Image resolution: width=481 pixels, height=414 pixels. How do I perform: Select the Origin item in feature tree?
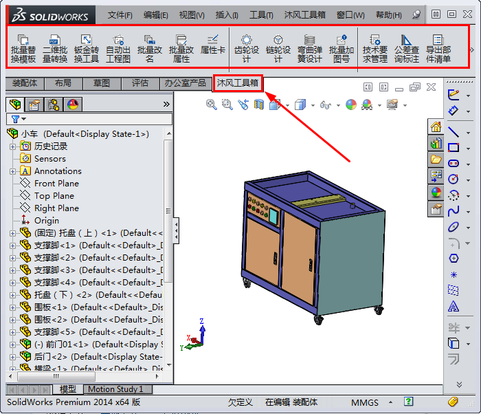[x=46, y=221]
